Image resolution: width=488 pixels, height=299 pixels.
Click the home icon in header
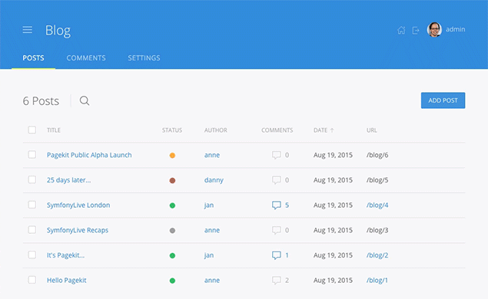[x=401, y=30]
